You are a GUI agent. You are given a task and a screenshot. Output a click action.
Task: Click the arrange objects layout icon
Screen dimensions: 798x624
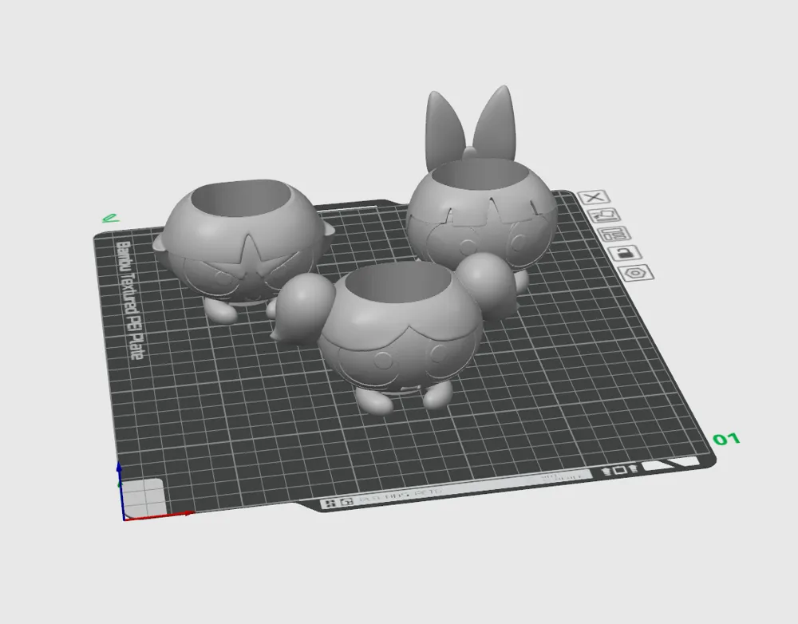point(614,234)
